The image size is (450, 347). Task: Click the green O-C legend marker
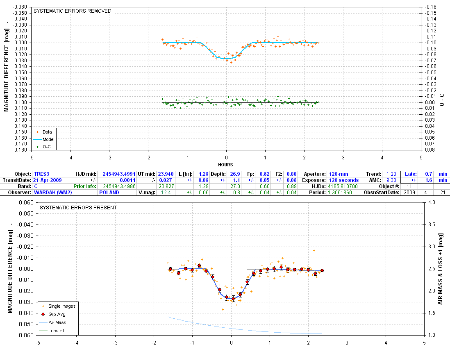pos(38,146)
